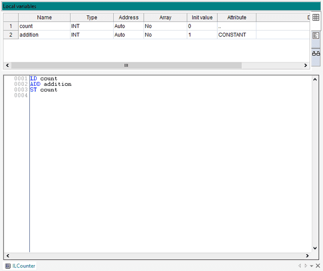Click the Init value column header
The image size is (323, 271).
pos(202,17)
